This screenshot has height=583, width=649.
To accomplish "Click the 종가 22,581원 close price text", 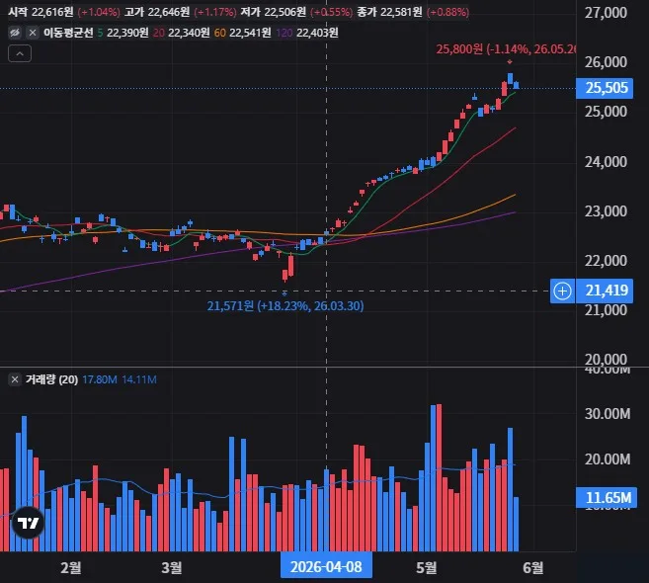I will click(389, 12).
